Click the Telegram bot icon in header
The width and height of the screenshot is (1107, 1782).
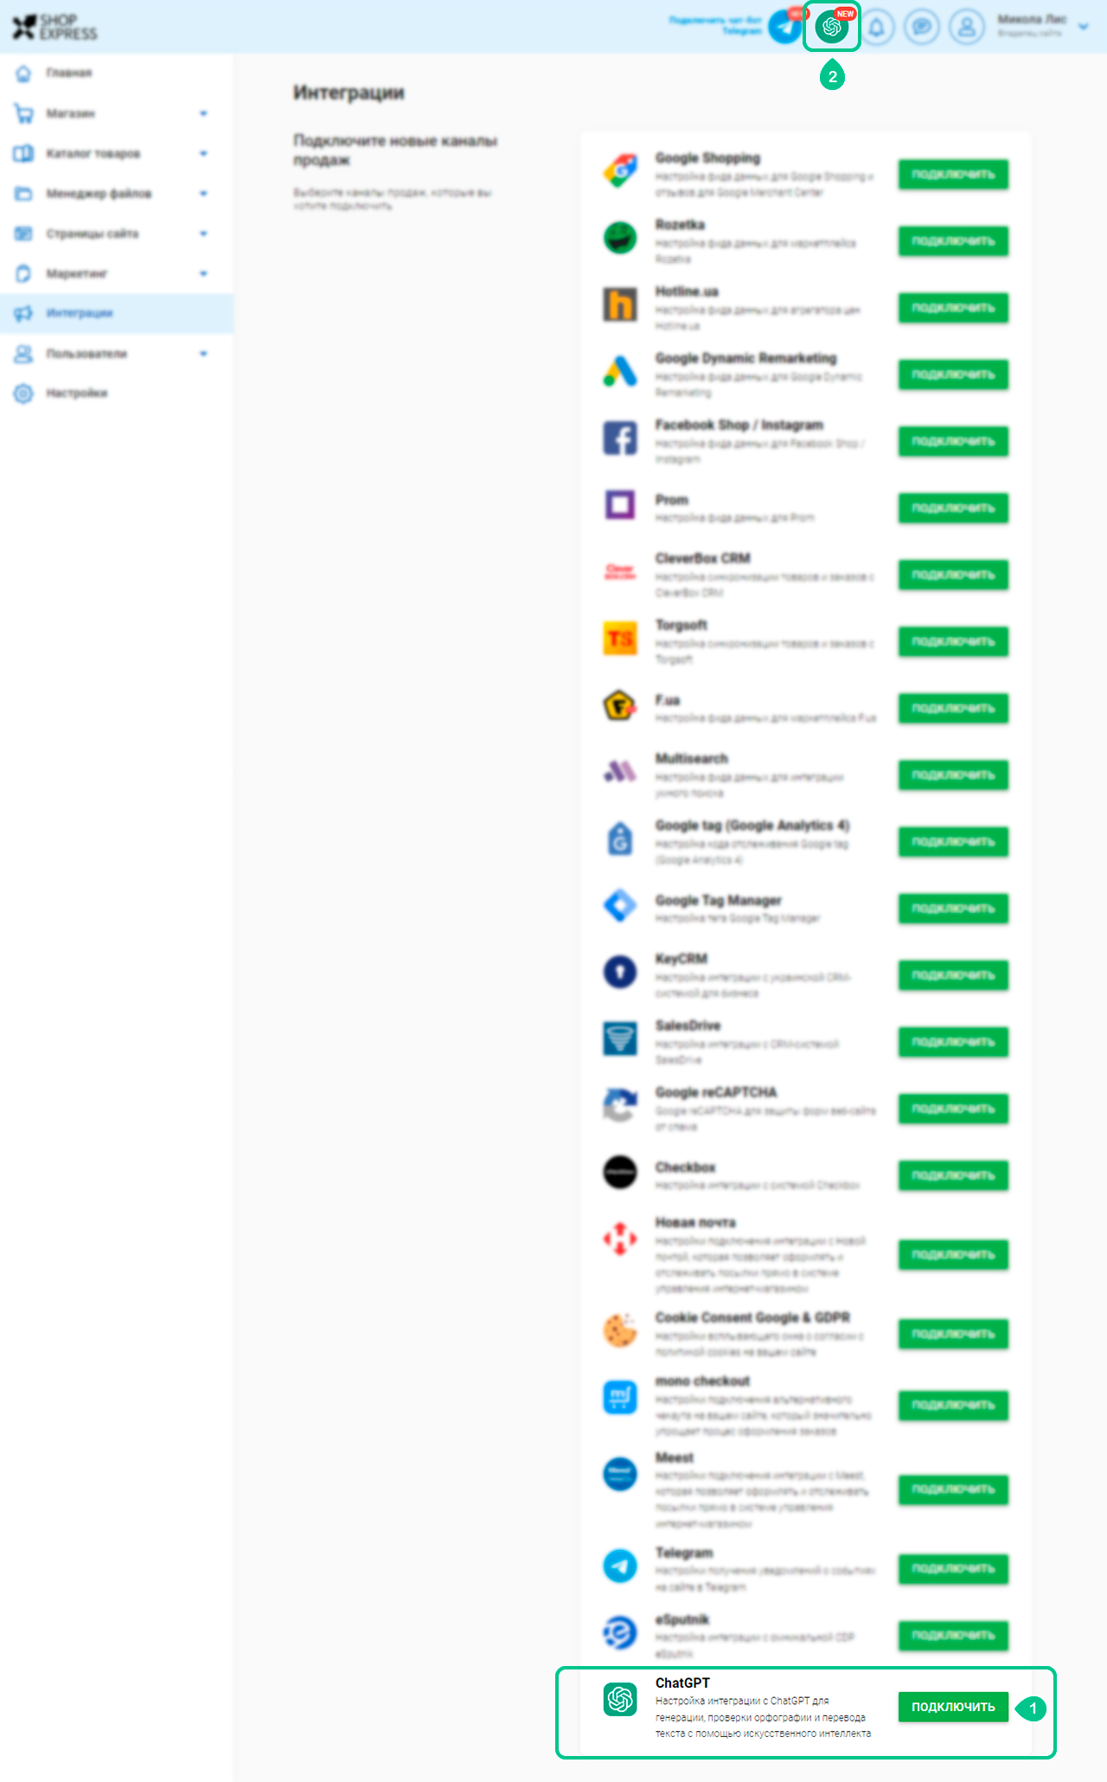(785, 27)
